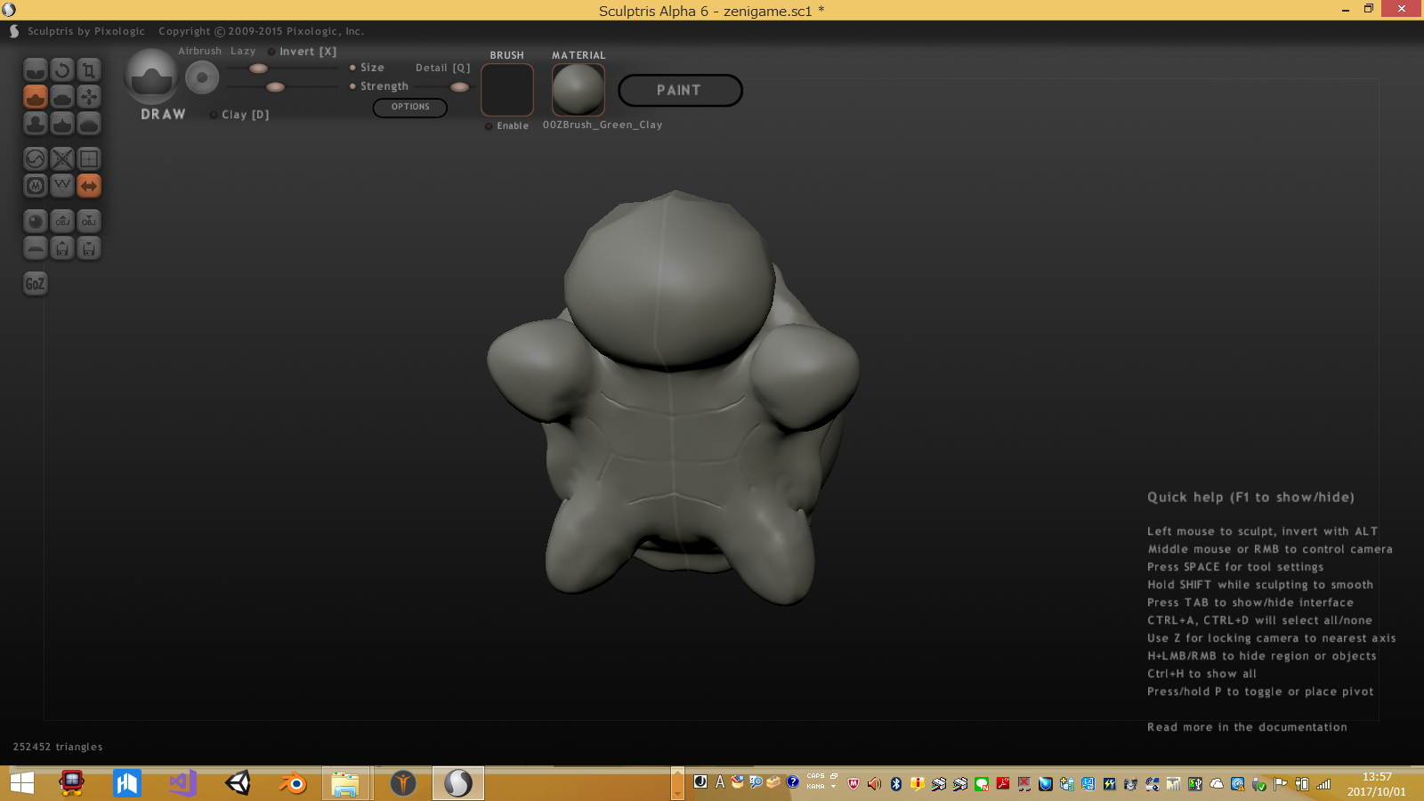Click 'Quick help (F1 to show/hide)' heading
The height and width of the screenshot is (801, 1424).
point(1250,498)
